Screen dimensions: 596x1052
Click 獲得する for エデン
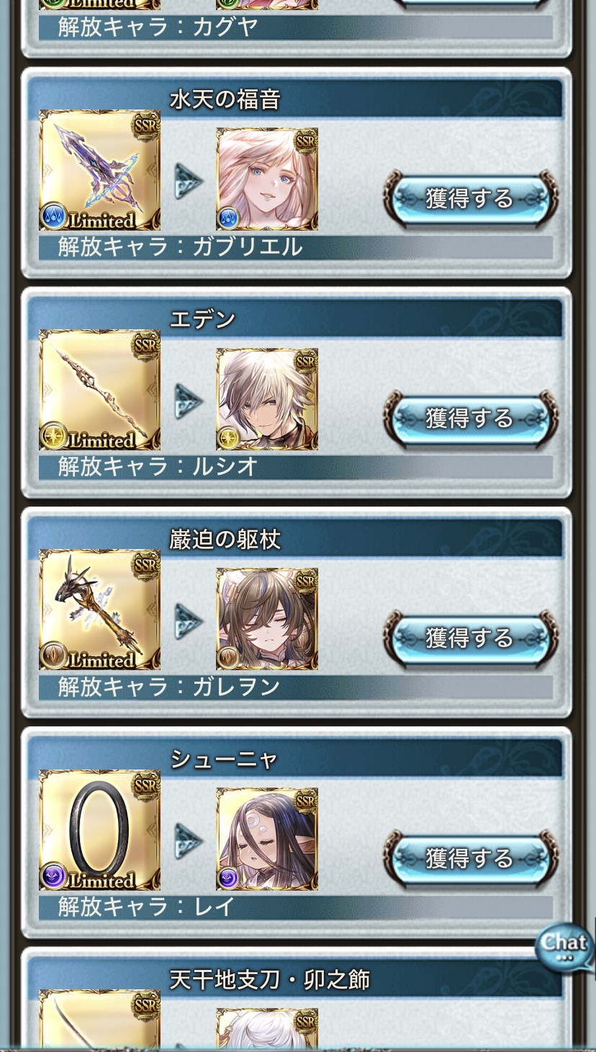(471, 419)
